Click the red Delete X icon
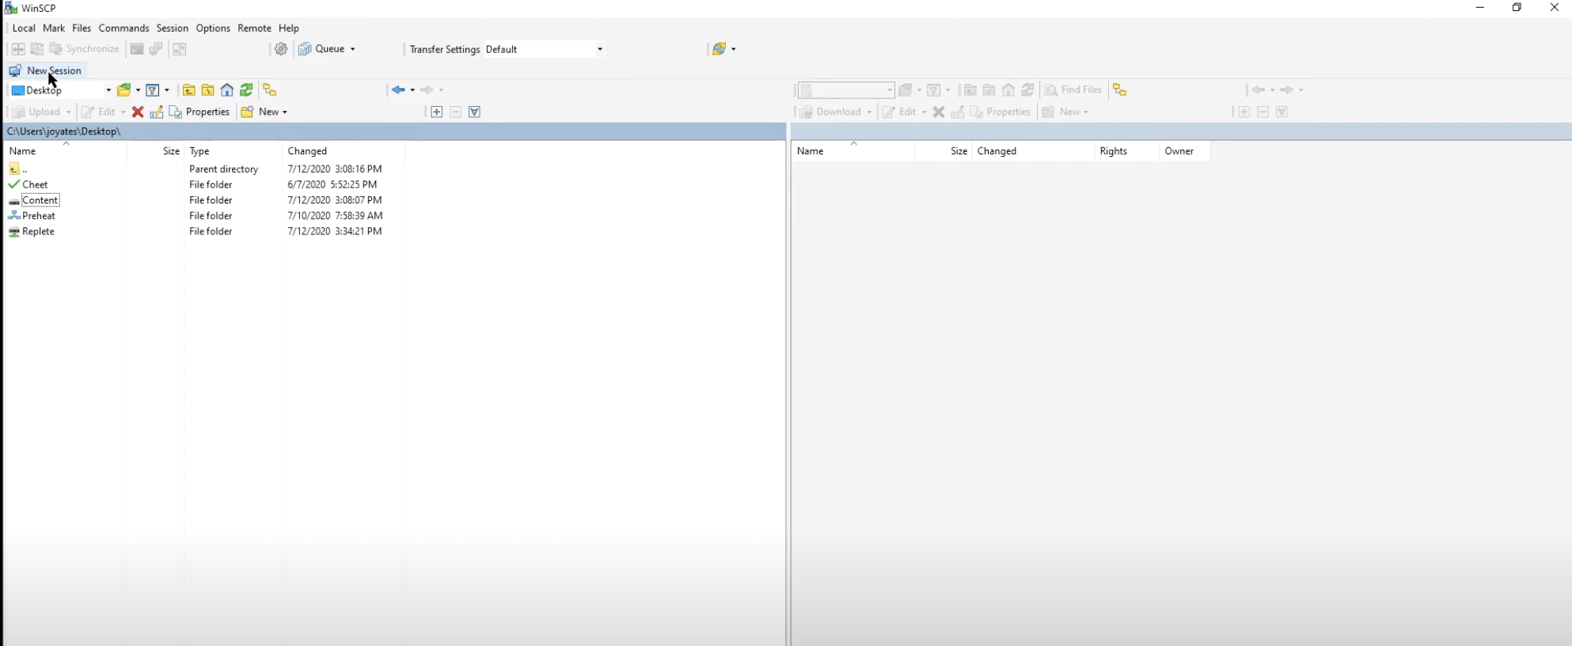The height and width of the screenshot is (646, 1572). click(138, 112)
